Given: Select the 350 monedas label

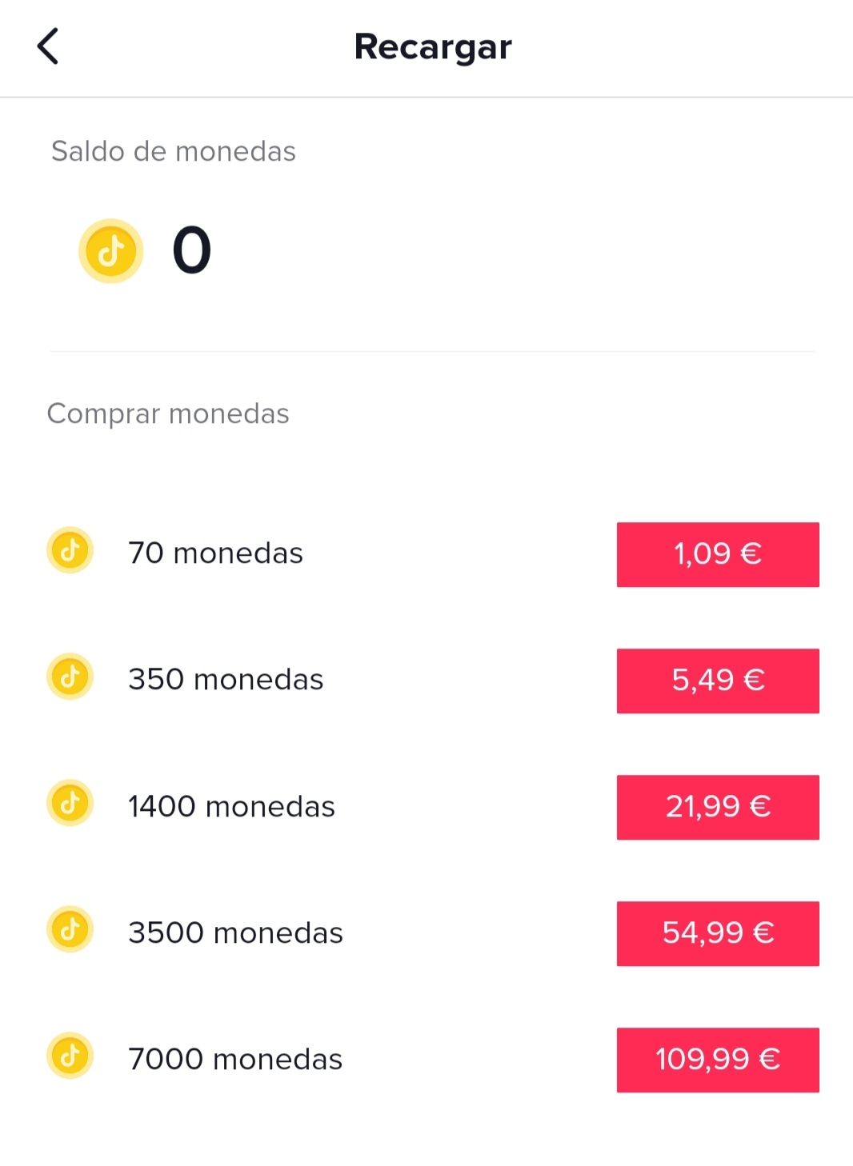Looking at the screenshot, I should 226,680.
